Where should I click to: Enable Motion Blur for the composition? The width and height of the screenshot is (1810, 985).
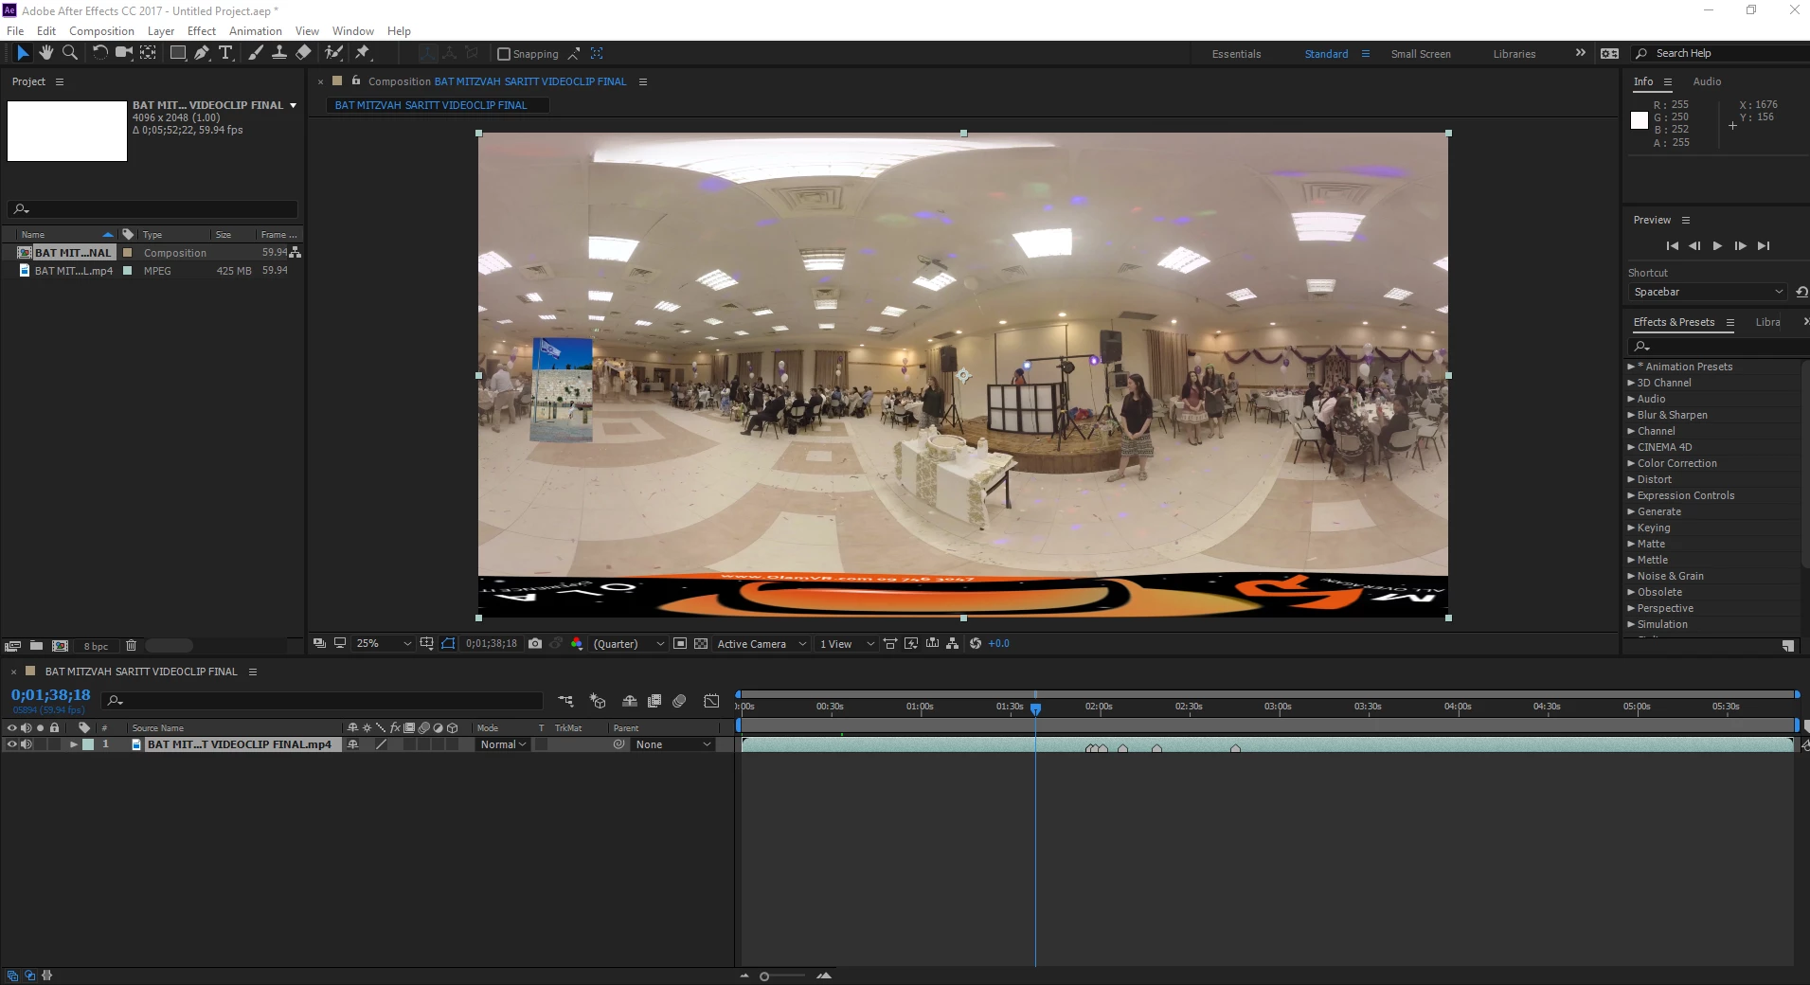(679, 701)
